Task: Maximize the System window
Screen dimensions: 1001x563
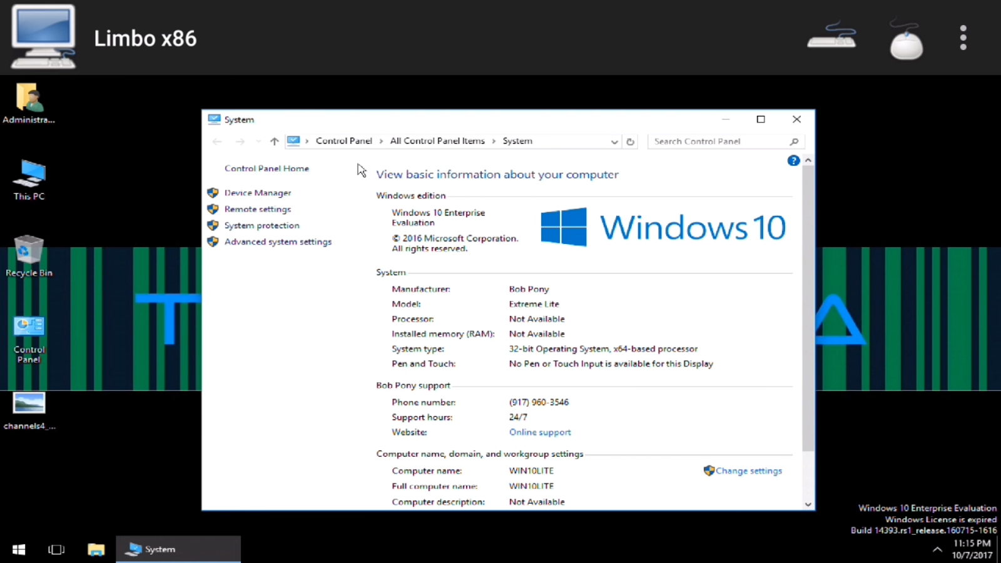Action: pyautogui.click(x=761, y=119)
